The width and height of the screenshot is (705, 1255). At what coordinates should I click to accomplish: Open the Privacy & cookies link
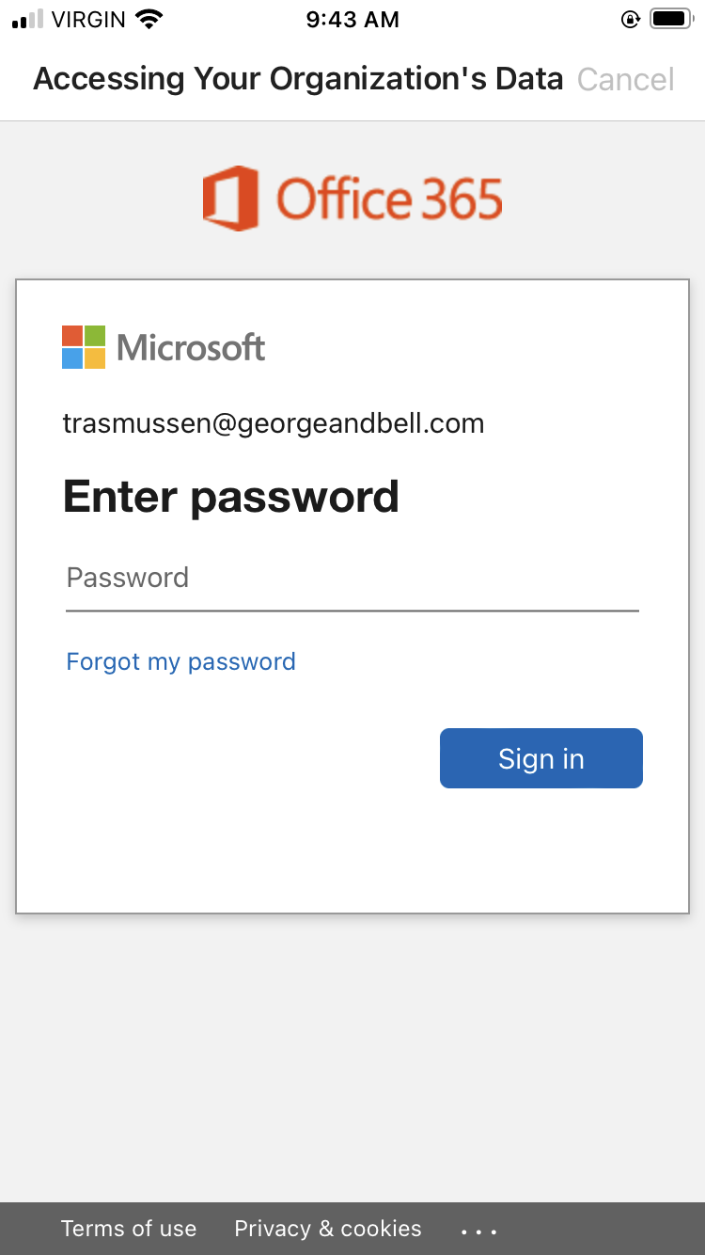click(328, 1229)
